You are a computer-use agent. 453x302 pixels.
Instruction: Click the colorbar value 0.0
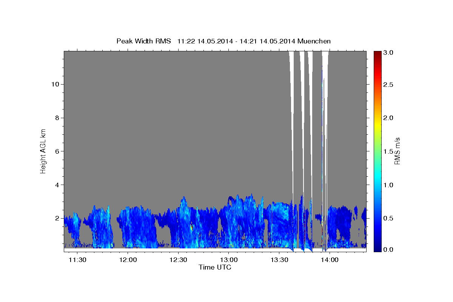click(x=388, y=250)
